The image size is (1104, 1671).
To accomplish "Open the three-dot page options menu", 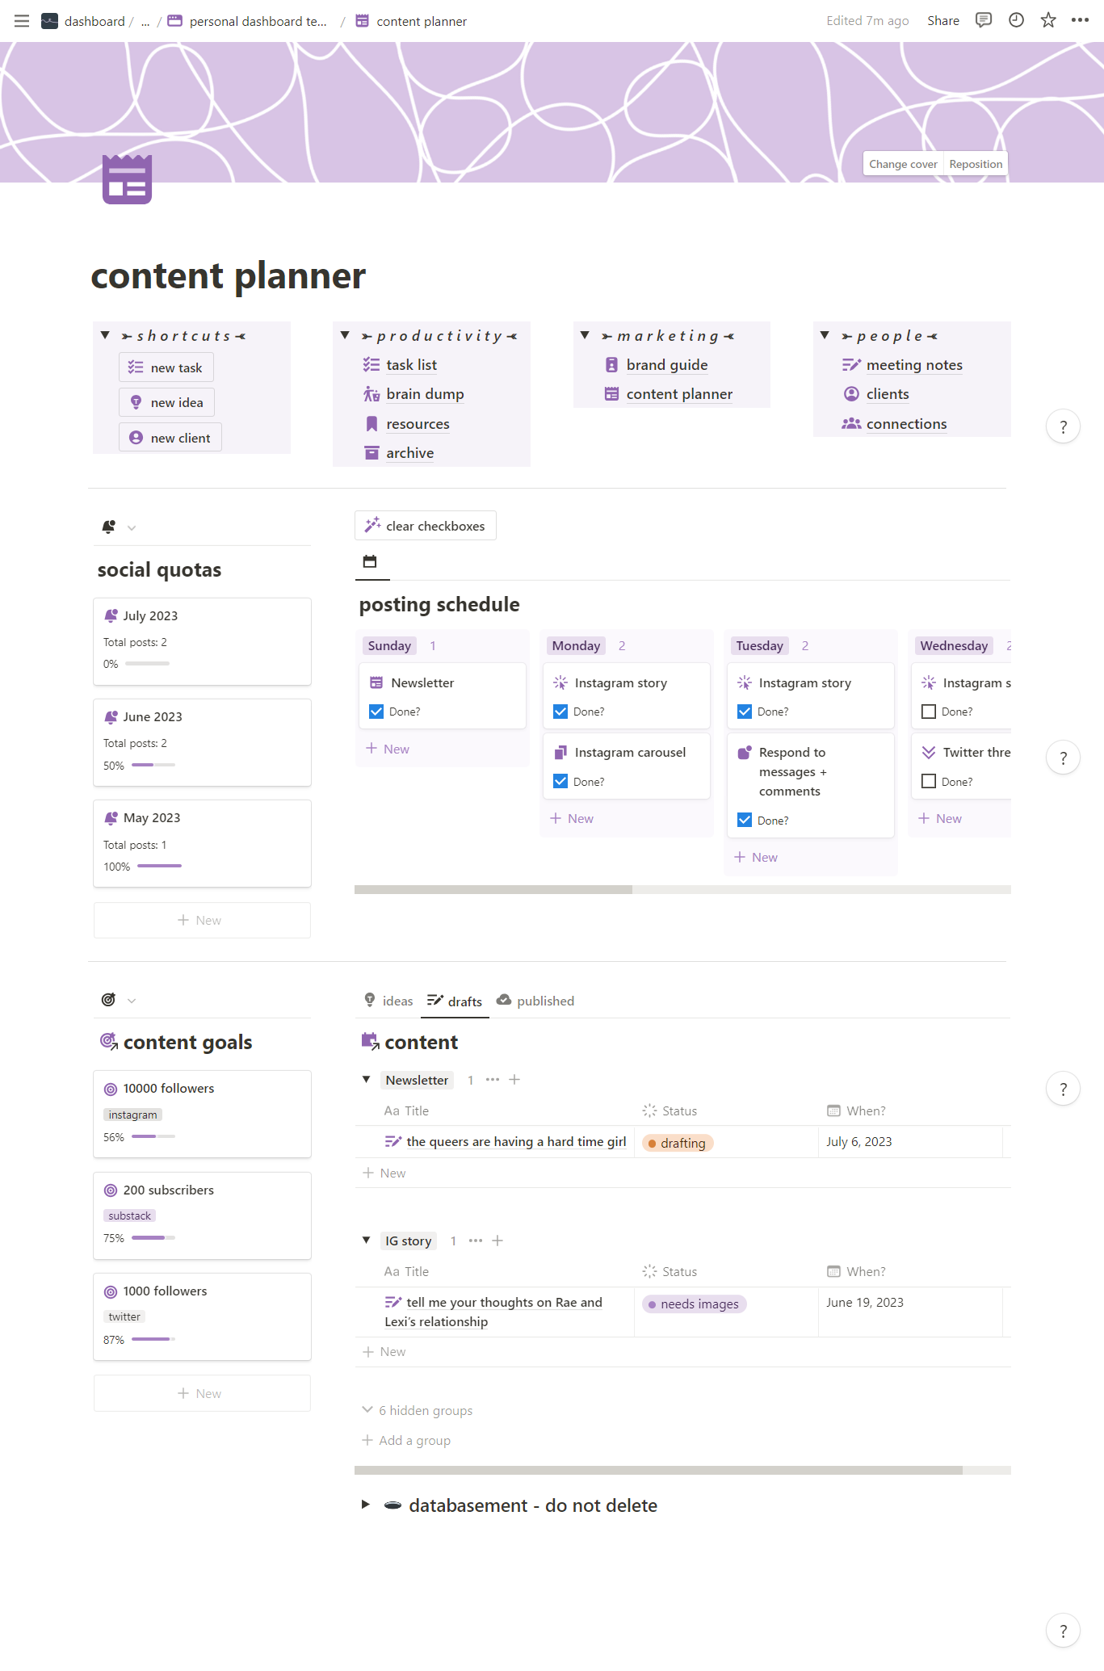I will pyautogui.click(x=1080, y=20).
